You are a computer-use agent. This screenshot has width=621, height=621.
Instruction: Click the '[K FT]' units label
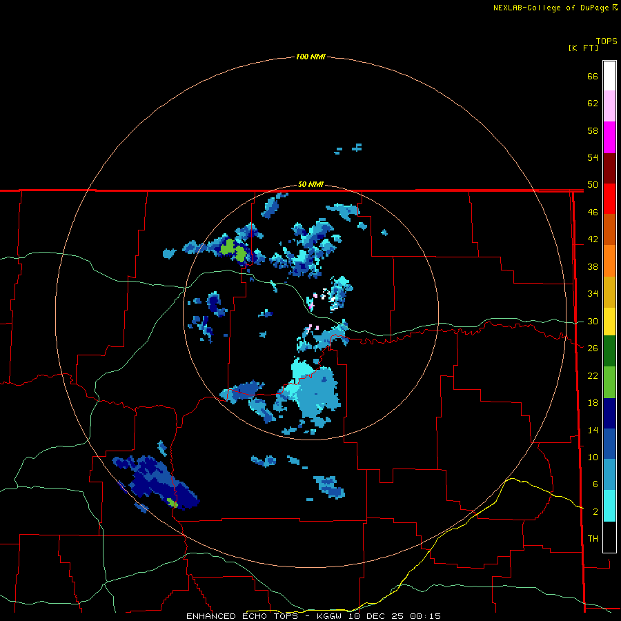pyautogui.click(x=583, y=48)
